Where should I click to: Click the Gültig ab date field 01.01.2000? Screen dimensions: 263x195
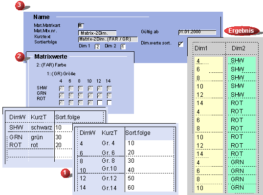197,32
